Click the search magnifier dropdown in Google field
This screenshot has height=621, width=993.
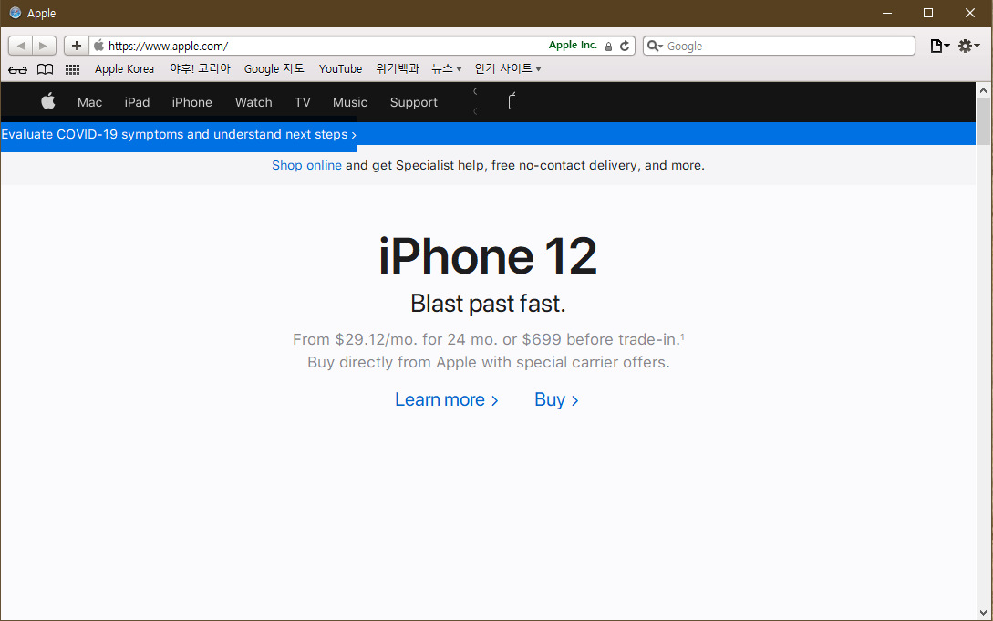pyautogui.click(x=655, y=46)
